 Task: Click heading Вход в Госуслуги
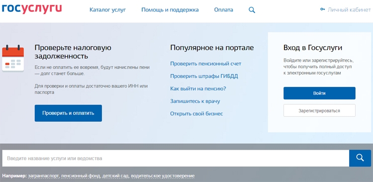313,48
